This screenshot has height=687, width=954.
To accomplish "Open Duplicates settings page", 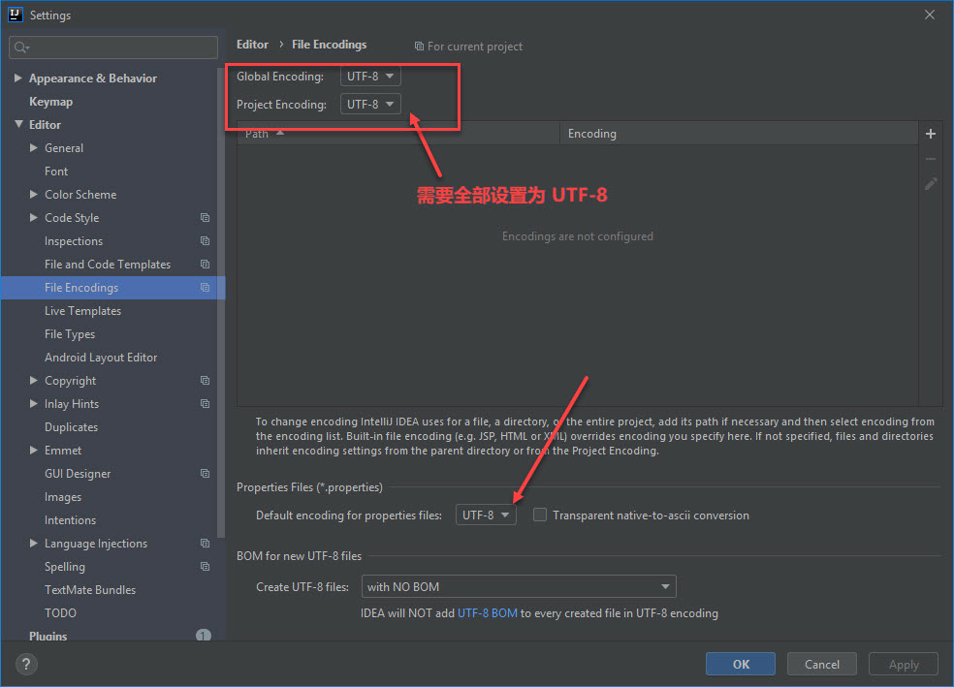I will tap(71, 426).
